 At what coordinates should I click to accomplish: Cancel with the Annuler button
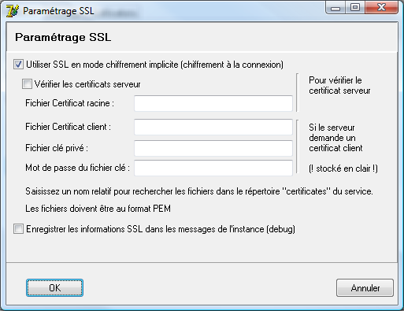[x=365, y=288]
